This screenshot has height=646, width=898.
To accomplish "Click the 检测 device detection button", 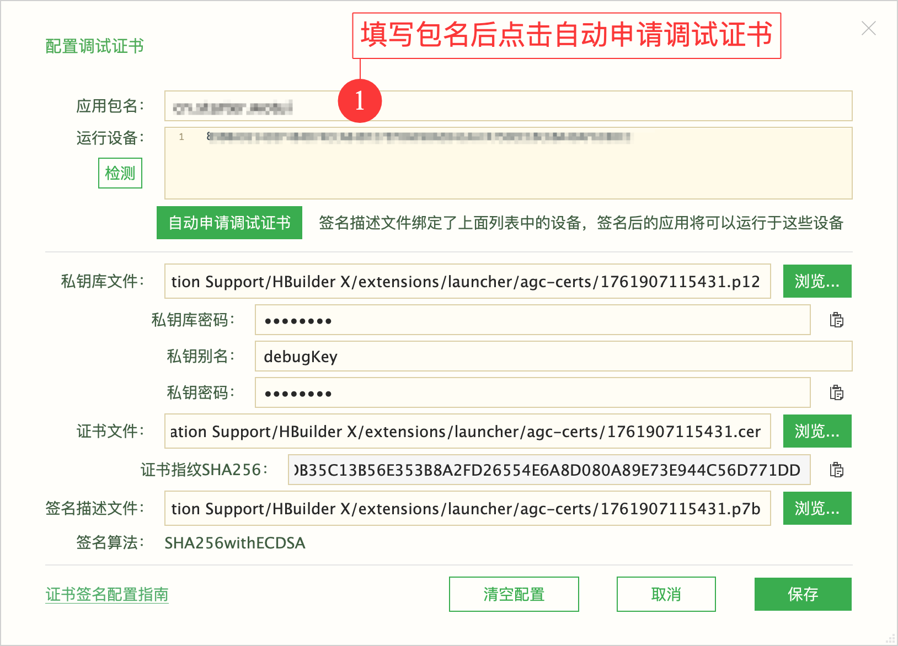I will pyautogui.click(x=120, y=173).
